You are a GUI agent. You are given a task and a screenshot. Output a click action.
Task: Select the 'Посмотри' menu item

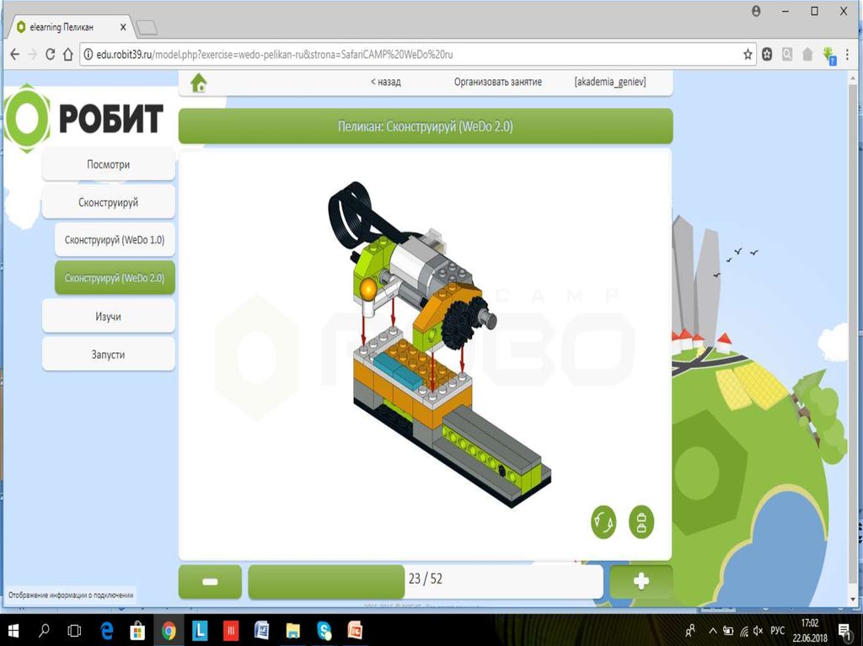(109, 165)
